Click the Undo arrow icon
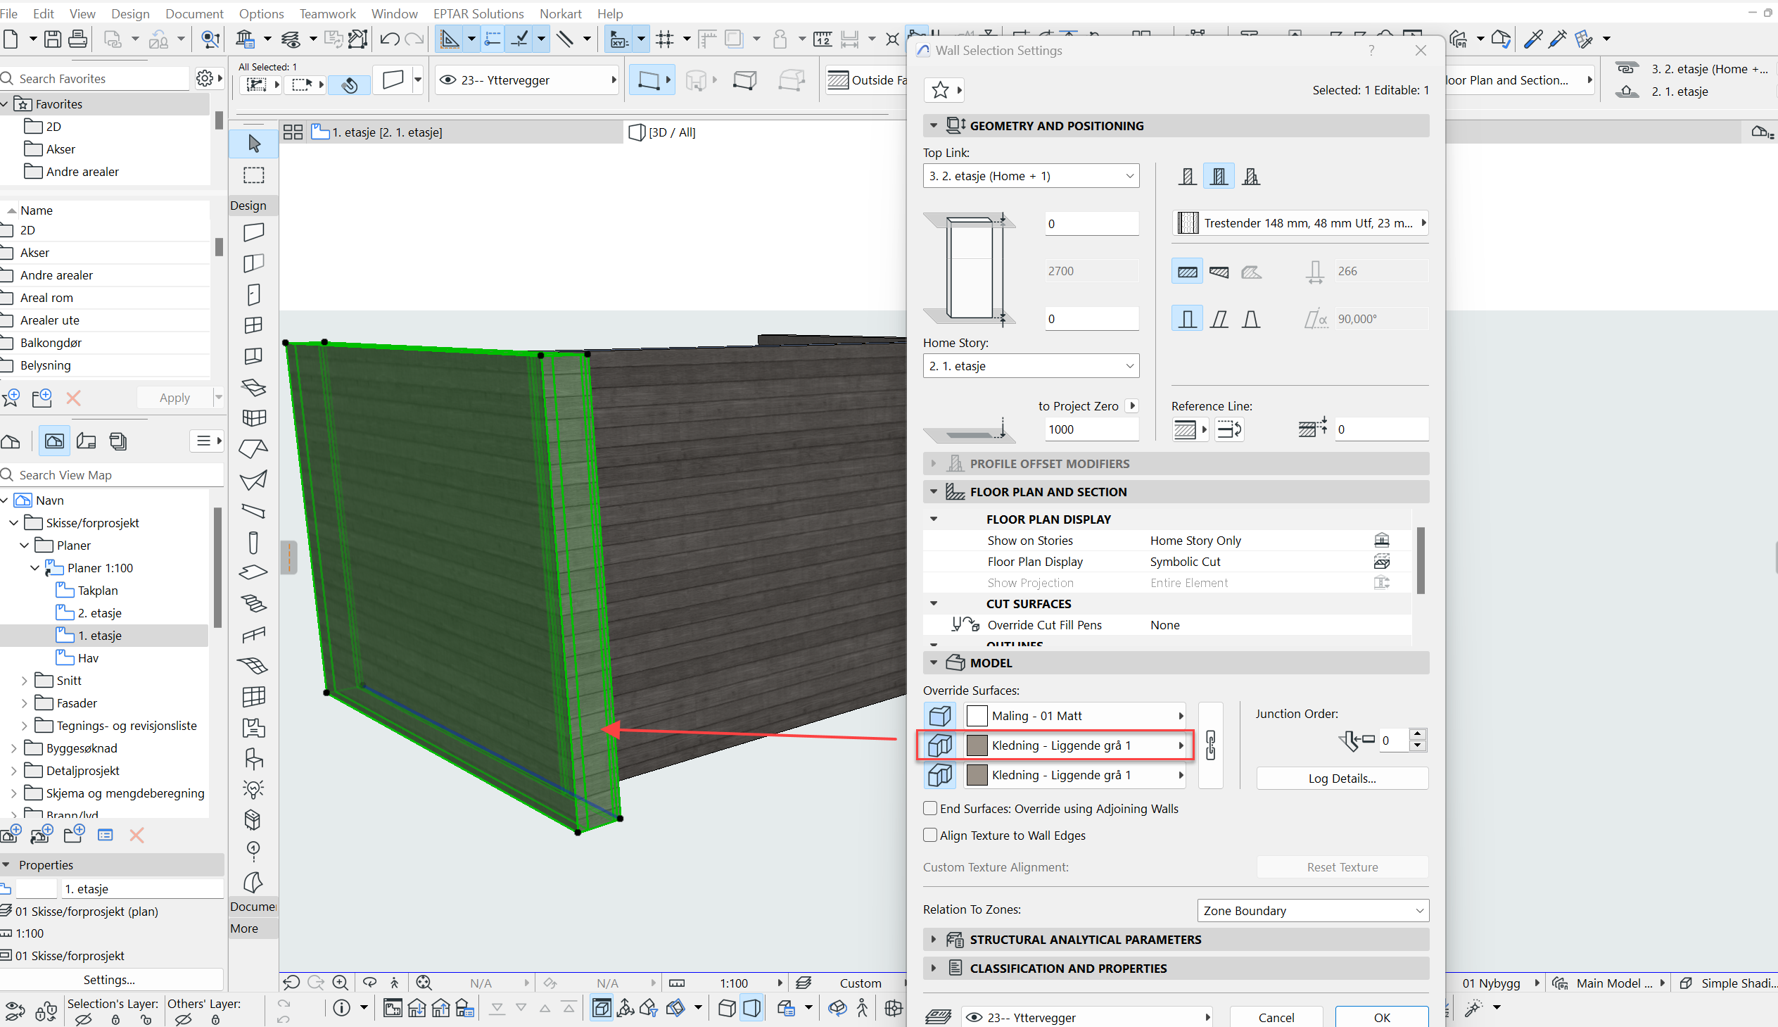The width and height of the screenshot is (1778, 1027). tap(388, 39)
